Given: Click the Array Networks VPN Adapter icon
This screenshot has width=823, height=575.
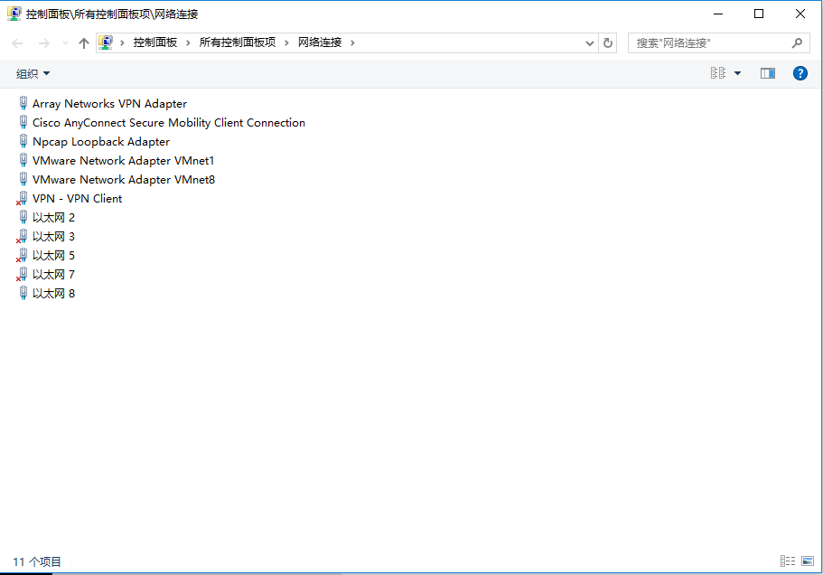Looking at the screenshot, I should pyautogui.click(x=23, y=103).
